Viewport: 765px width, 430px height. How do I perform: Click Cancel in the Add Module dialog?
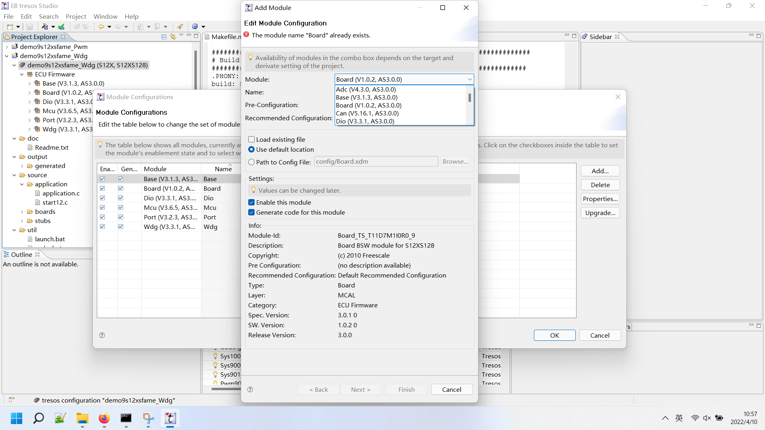click(x=451, y=389)
